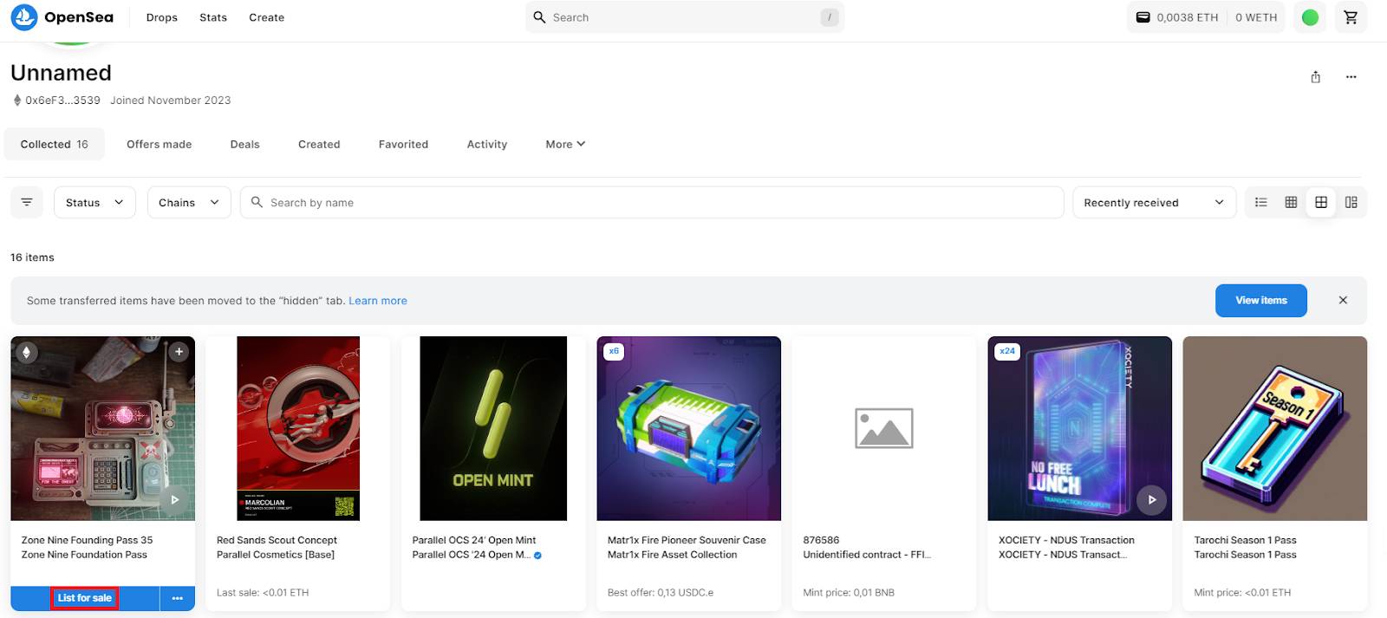Select the Collected tab
This screenshot has width=1387, height=618.
point(55,144)
